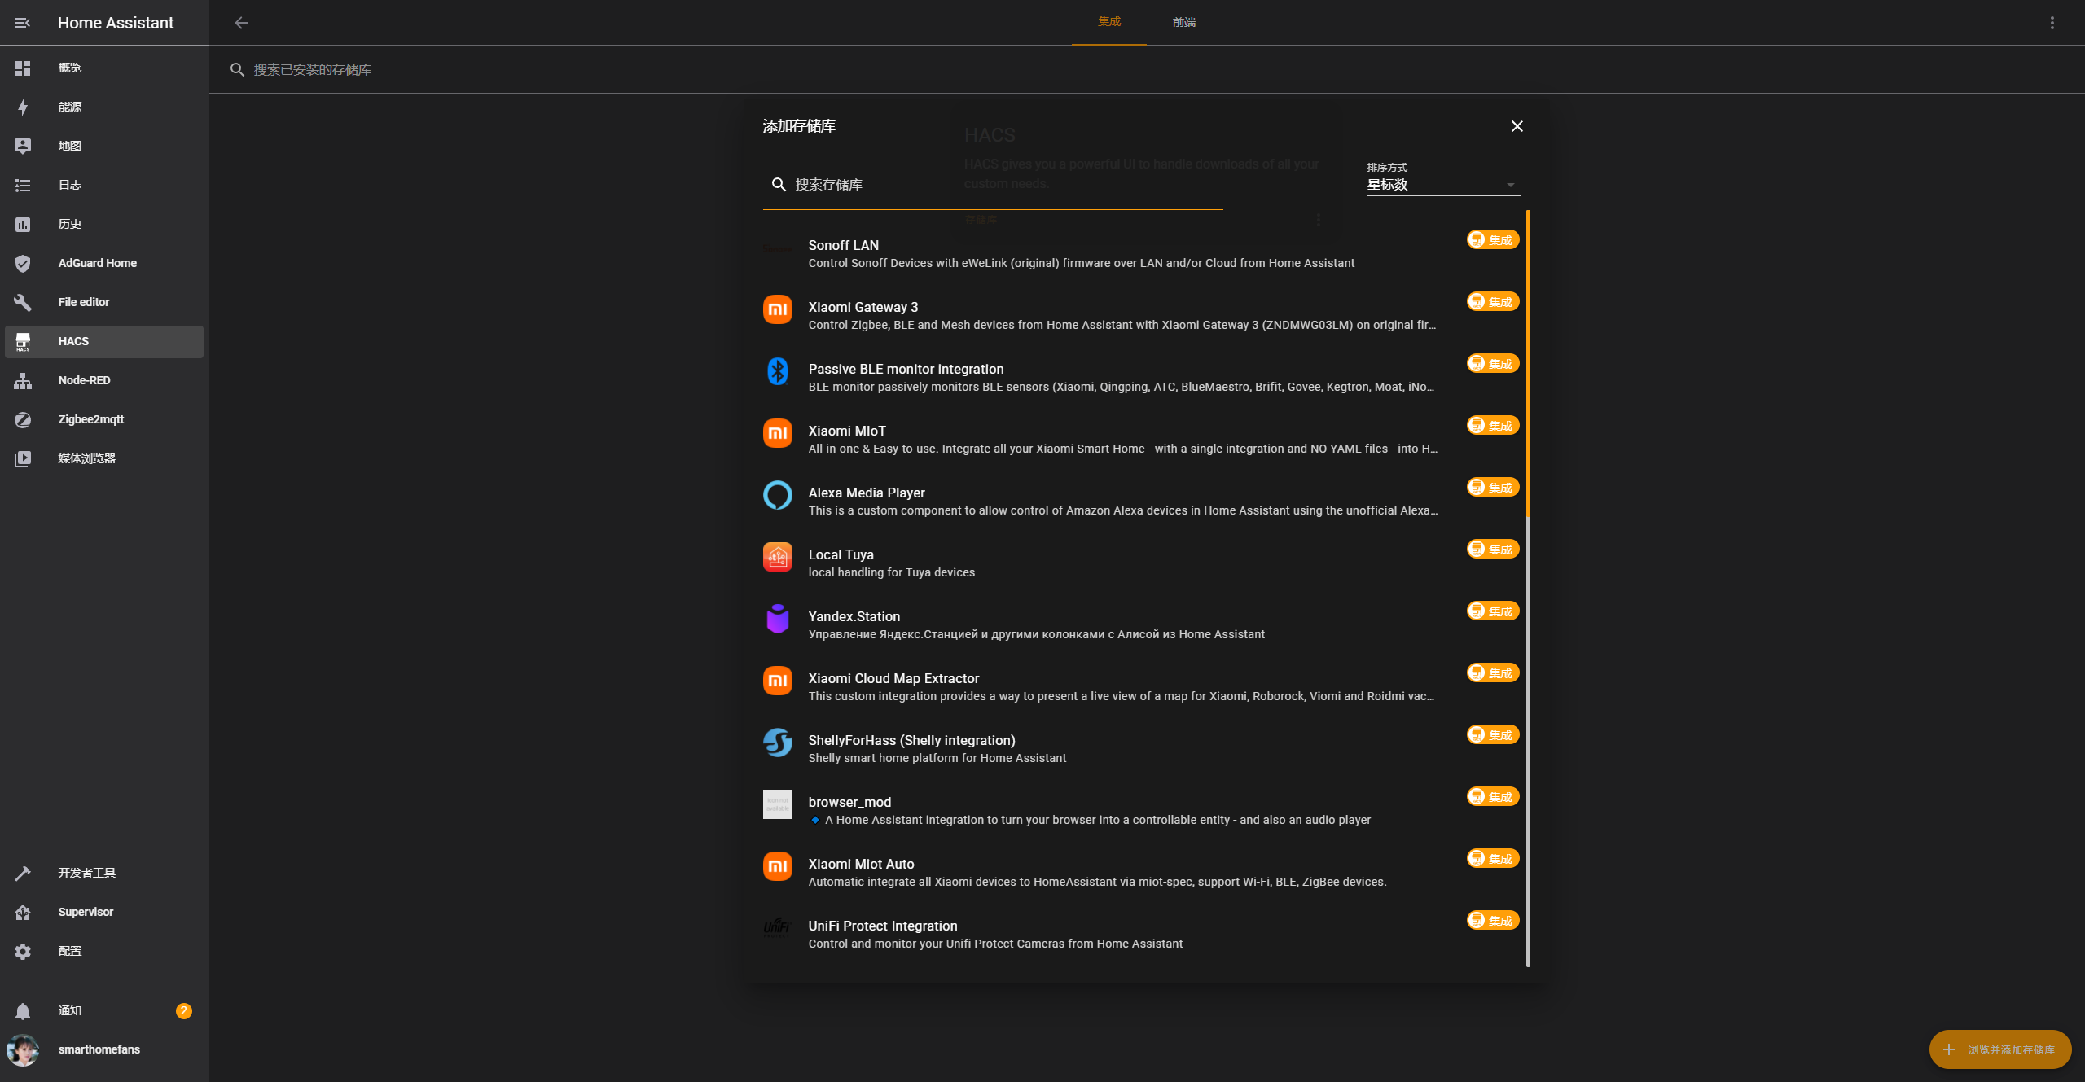Click the 集成 badge on Local Tuya
This screenshot has height=1082, width=2085.
[1493, 549]
